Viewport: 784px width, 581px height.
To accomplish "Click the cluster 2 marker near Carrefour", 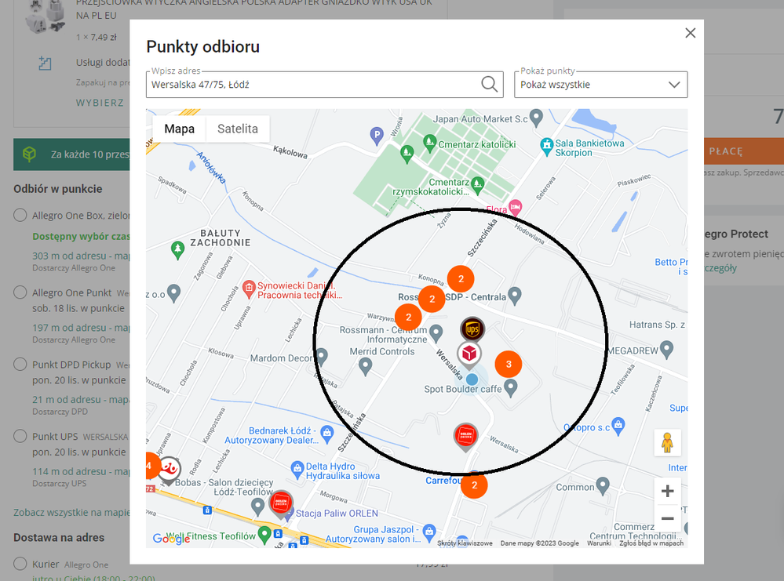I will 474,485.
